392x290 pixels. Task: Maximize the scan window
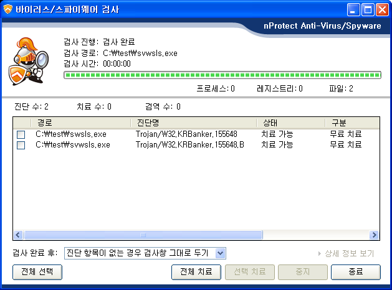click(x=368, y=10)
